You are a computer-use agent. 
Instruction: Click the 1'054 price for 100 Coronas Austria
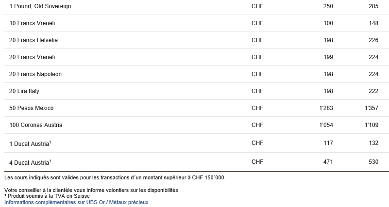326,125
